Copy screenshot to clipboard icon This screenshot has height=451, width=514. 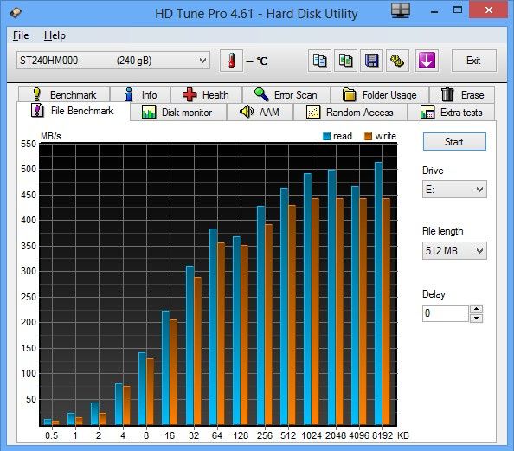click(x=345, y=61)
